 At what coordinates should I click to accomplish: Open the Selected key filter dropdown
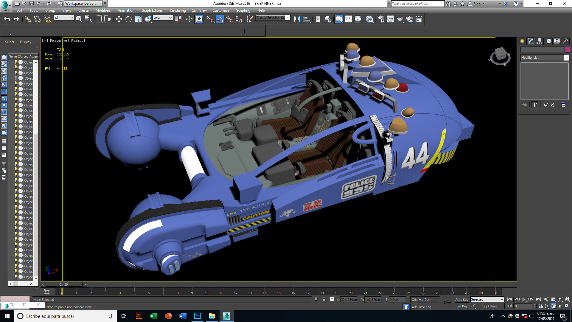pos(487,299)
